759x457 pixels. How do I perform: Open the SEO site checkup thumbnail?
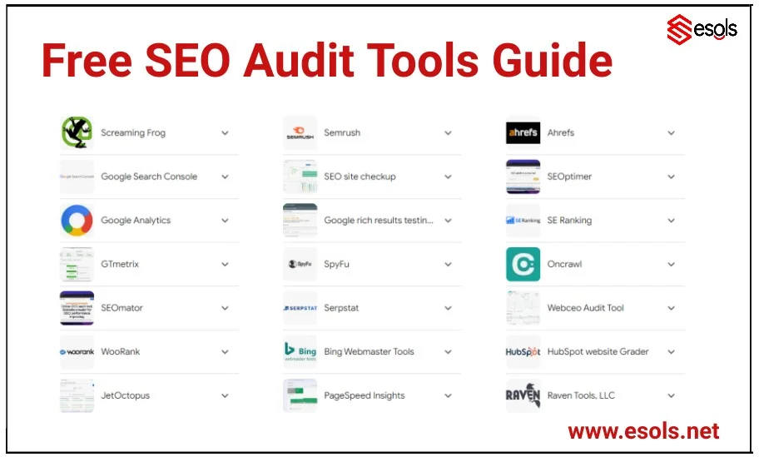(x=300, y=176)
